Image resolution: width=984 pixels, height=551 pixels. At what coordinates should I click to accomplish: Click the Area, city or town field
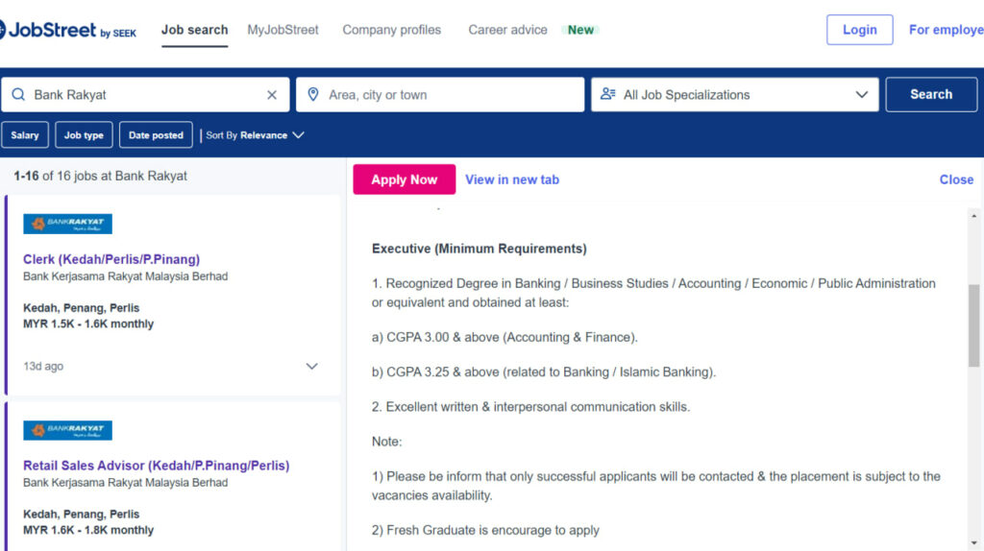[x=440, y=95]
